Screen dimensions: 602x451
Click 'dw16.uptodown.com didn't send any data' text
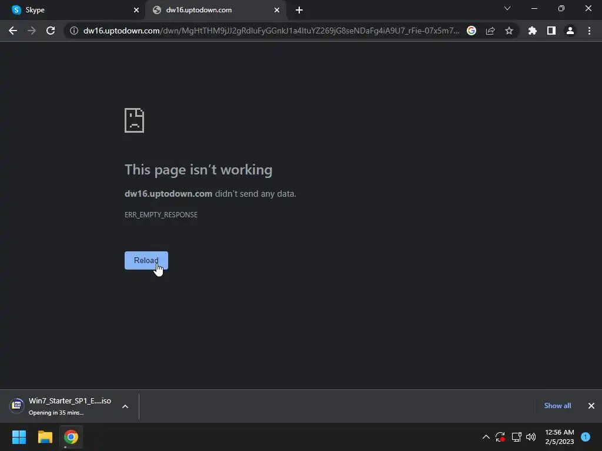click(210, 194)
